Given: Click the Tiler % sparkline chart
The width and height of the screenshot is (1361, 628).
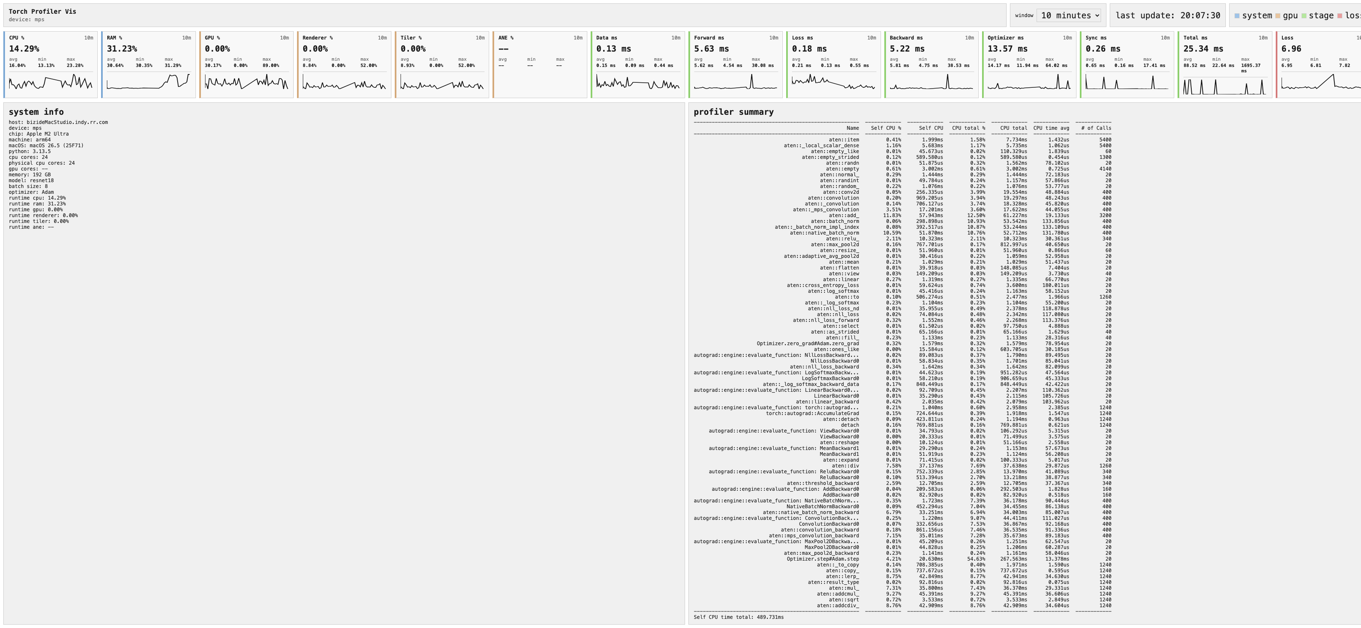Looking at the screenshot, I should click(x=442, y=82).
